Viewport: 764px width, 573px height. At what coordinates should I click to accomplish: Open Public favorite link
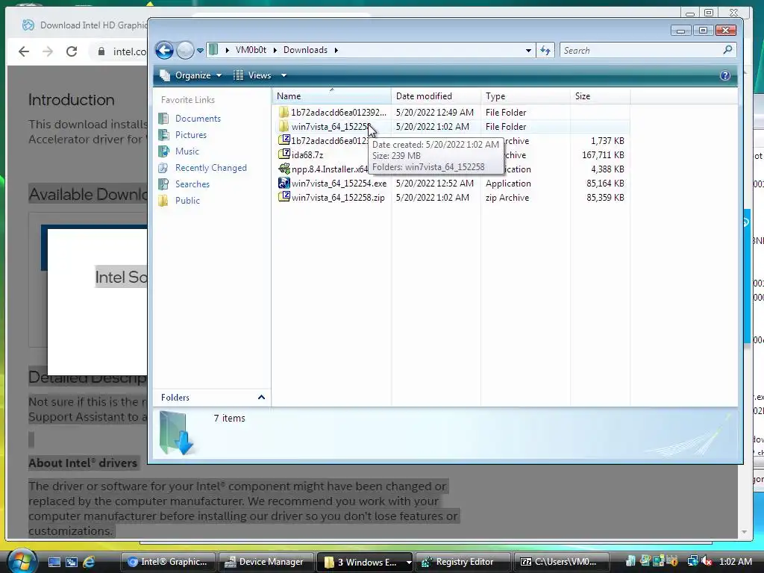tap(187, 201)
